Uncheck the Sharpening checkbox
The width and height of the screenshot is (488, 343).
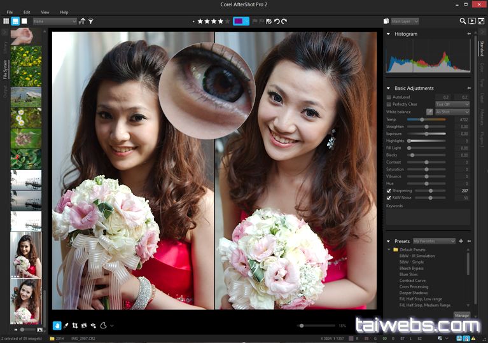389,190
